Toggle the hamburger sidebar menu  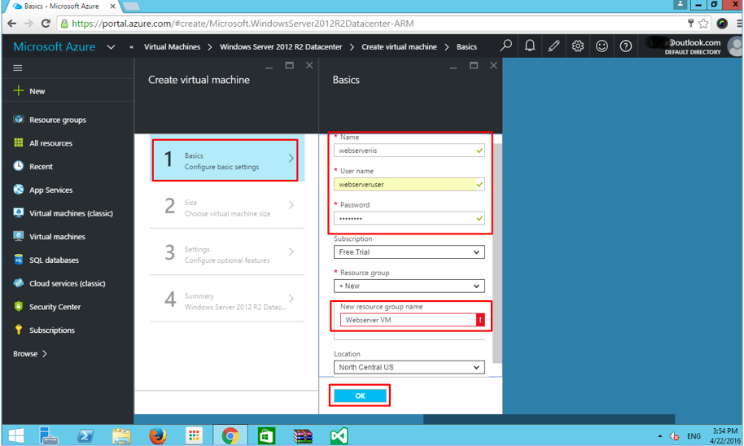coord(18,68)
